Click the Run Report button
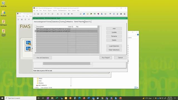Viewport: 178px width, 100px height. click(106, 57)
